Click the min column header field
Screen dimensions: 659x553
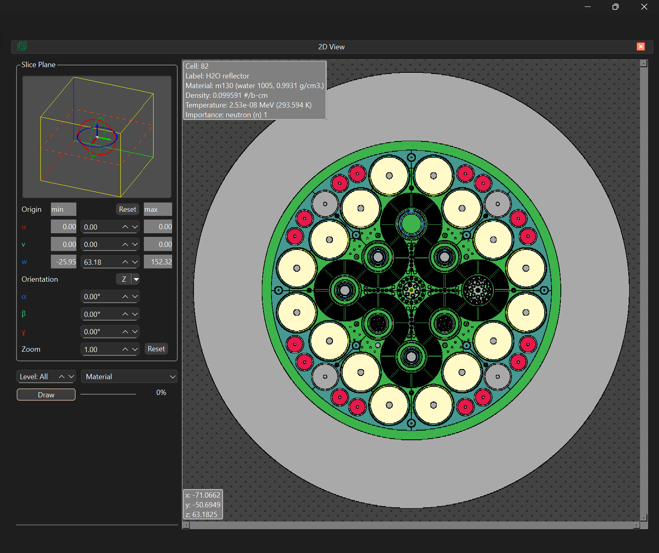click(63, 209)
